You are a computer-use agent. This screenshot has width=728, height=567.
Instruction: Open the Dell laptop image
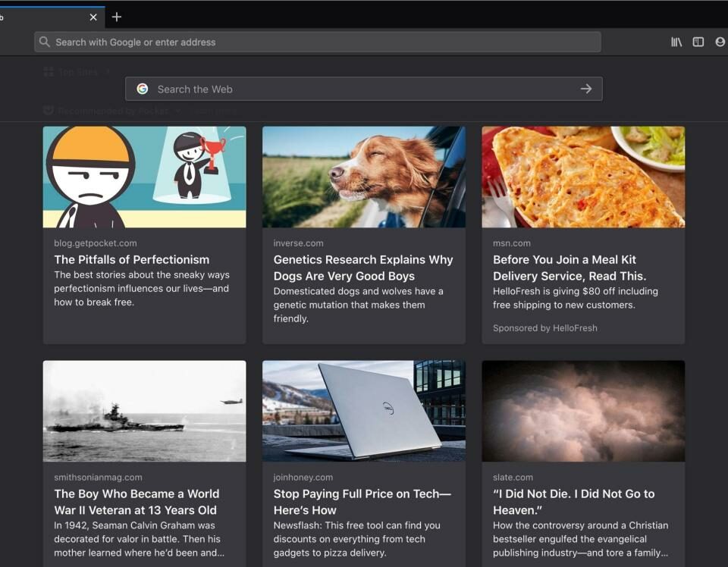364,411
